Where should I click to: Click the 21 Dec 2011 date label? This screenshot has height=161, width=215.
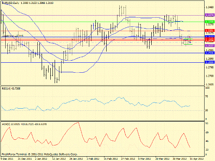coord(25,159)
